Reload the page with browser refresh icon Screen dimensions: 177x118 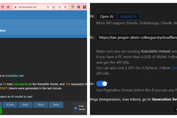point(2,7)
